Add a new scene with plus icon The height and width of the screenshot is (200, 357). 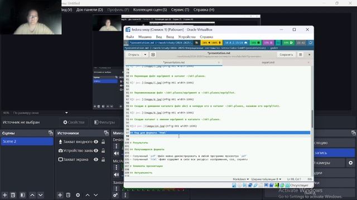coord(5,195)
